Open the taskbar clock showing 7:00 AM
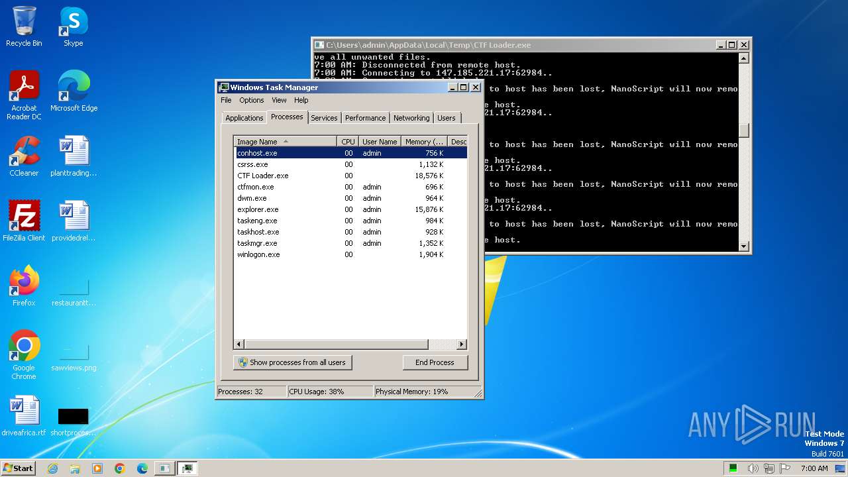This screenshot has height=477, width=848. pyautogui.click(x=814, y=468)
